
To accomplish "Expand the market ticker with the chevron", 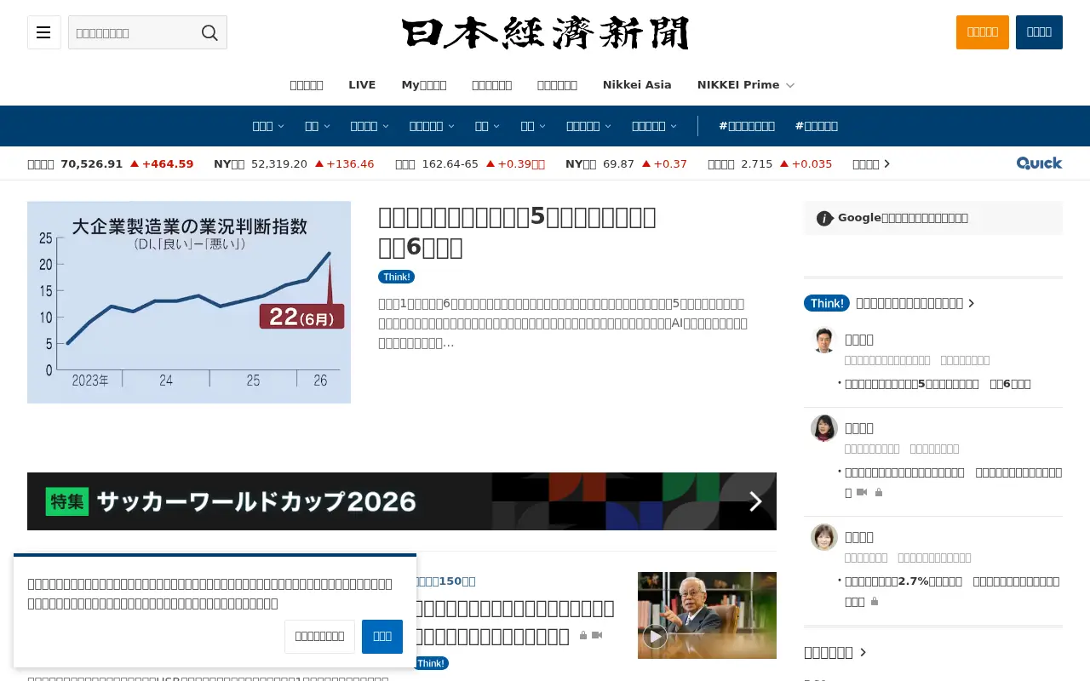I will (x=886, y=164).
